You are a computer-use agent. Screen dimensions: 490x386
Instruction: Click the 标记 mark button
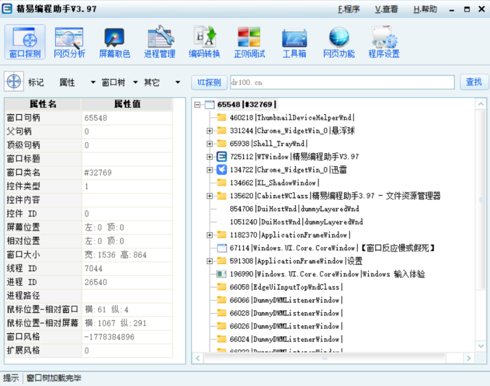click(36, 82)
